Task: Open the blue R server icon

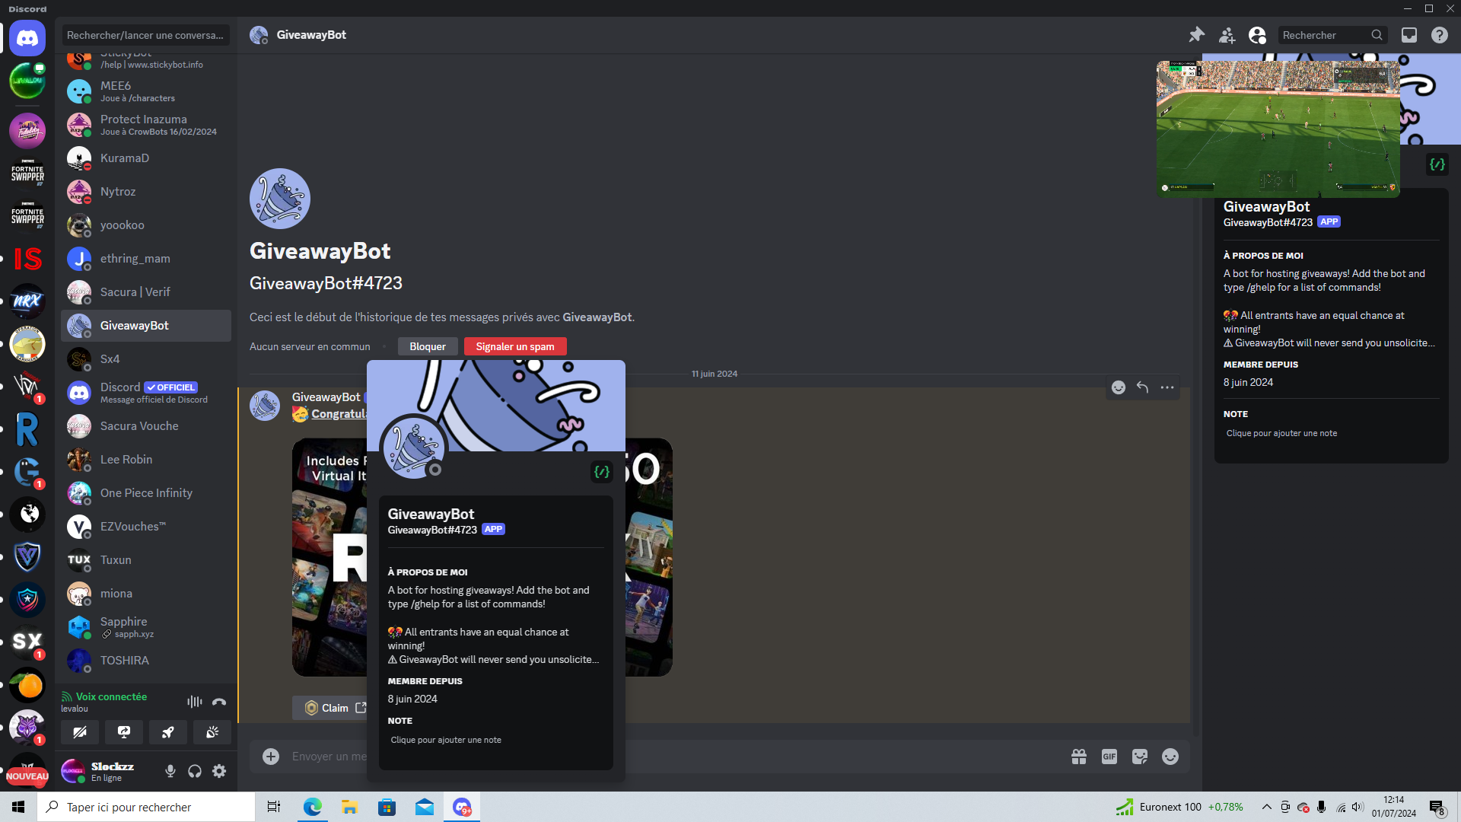Action: click(27, 429)
